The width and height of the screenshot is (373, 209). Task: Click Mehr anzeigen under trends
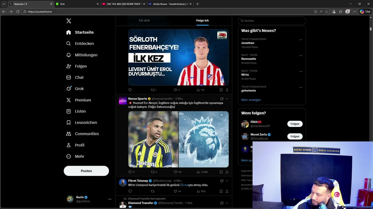pos(251,100)
